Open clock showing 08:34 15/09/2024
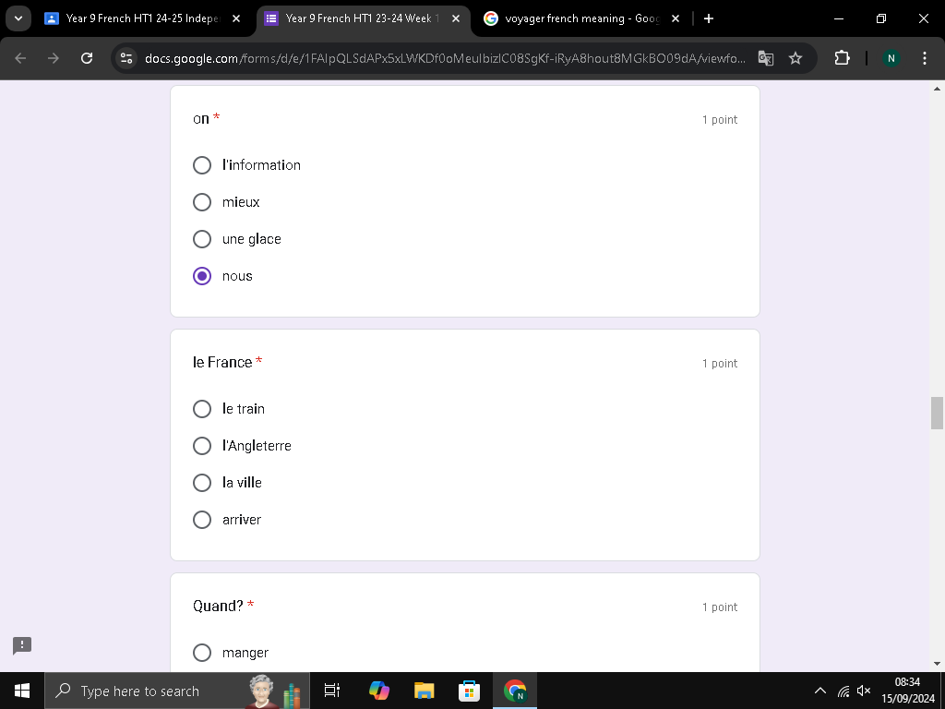The image size is (945, 709). [x=908, y=691]
